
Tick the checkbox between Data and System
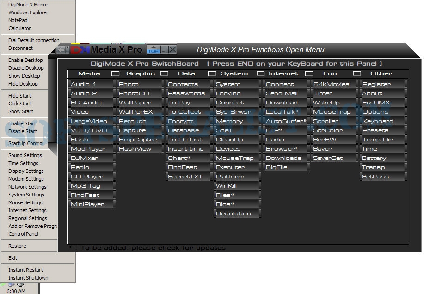pyautogui.click(x=212, y=73)
